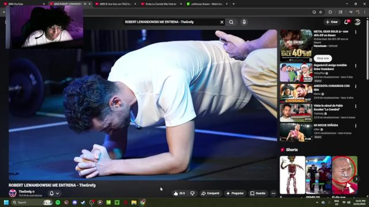Click the taskbar Search box
369x207 pixels.
[32, 202]
